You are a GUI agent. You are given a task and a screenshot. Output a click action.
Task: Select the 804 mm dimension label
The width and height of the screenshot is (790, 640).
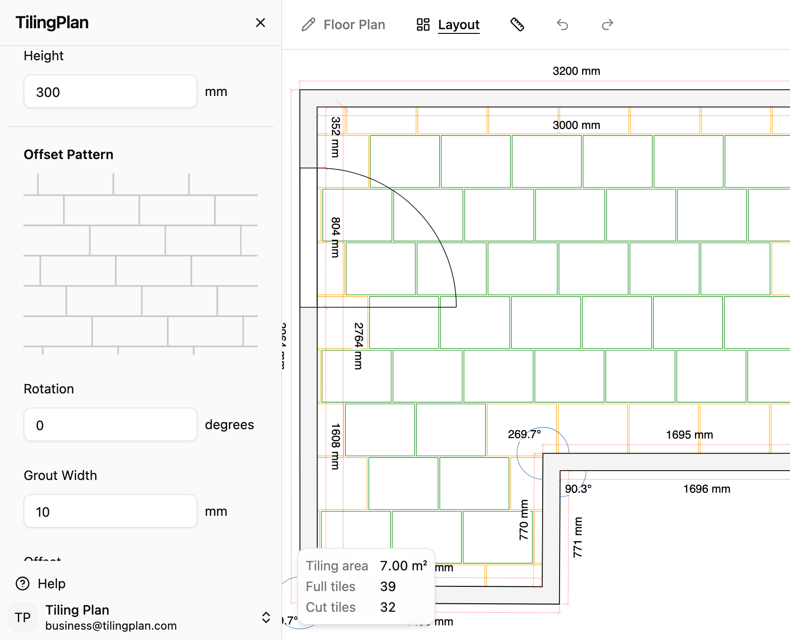pyautogui.click(x=335, y=237)
